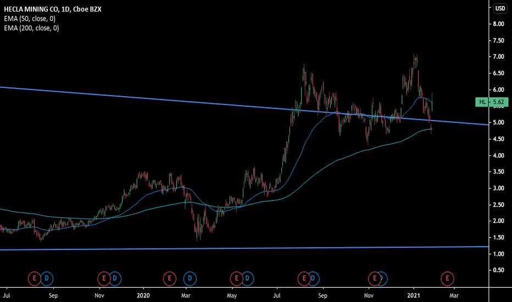This screenshot has width=512, height=302.
Task: Click the 3.50 price axis label
Action: [x=499, y=172]
